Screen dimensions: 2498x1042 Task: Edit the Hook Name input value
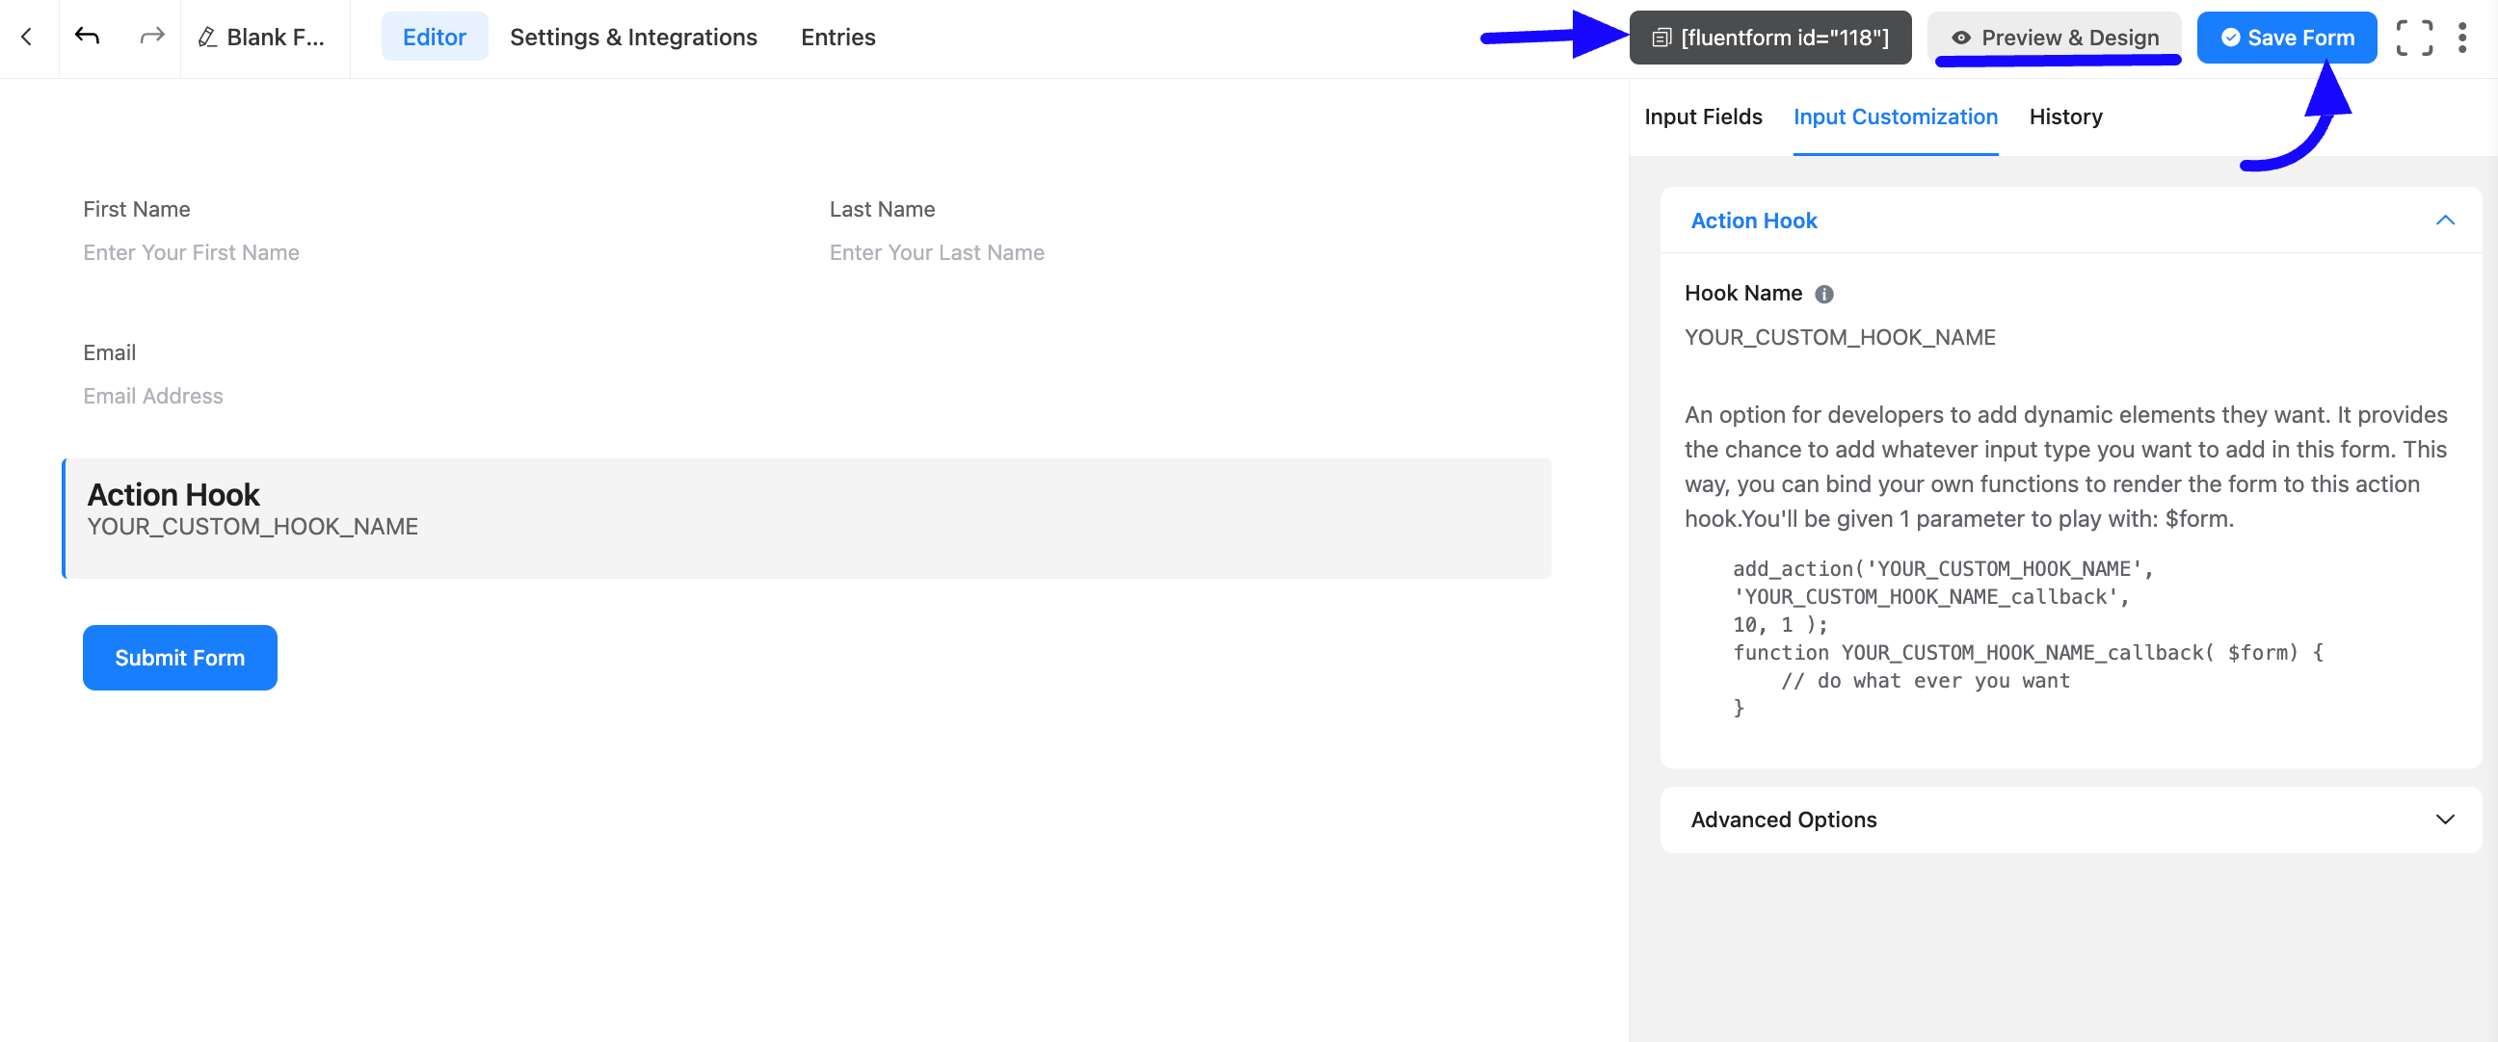[2069, 337]
